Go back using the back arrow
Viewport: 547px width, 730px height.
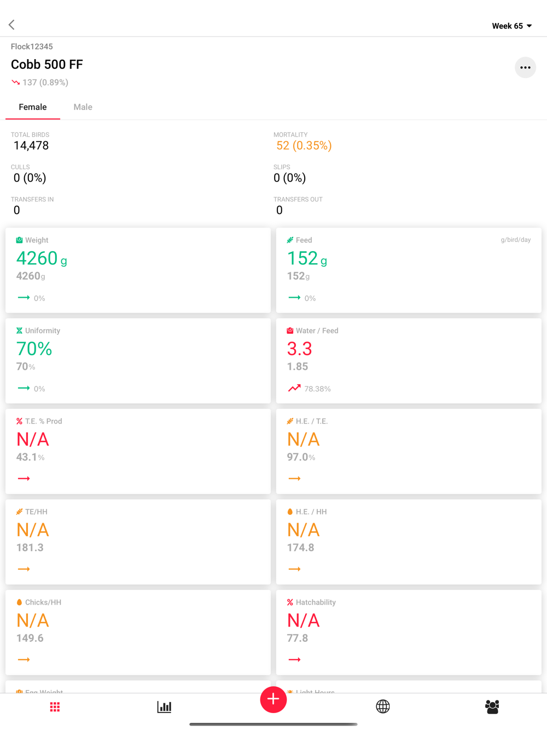pyautogui.click(x=11, y=25)
